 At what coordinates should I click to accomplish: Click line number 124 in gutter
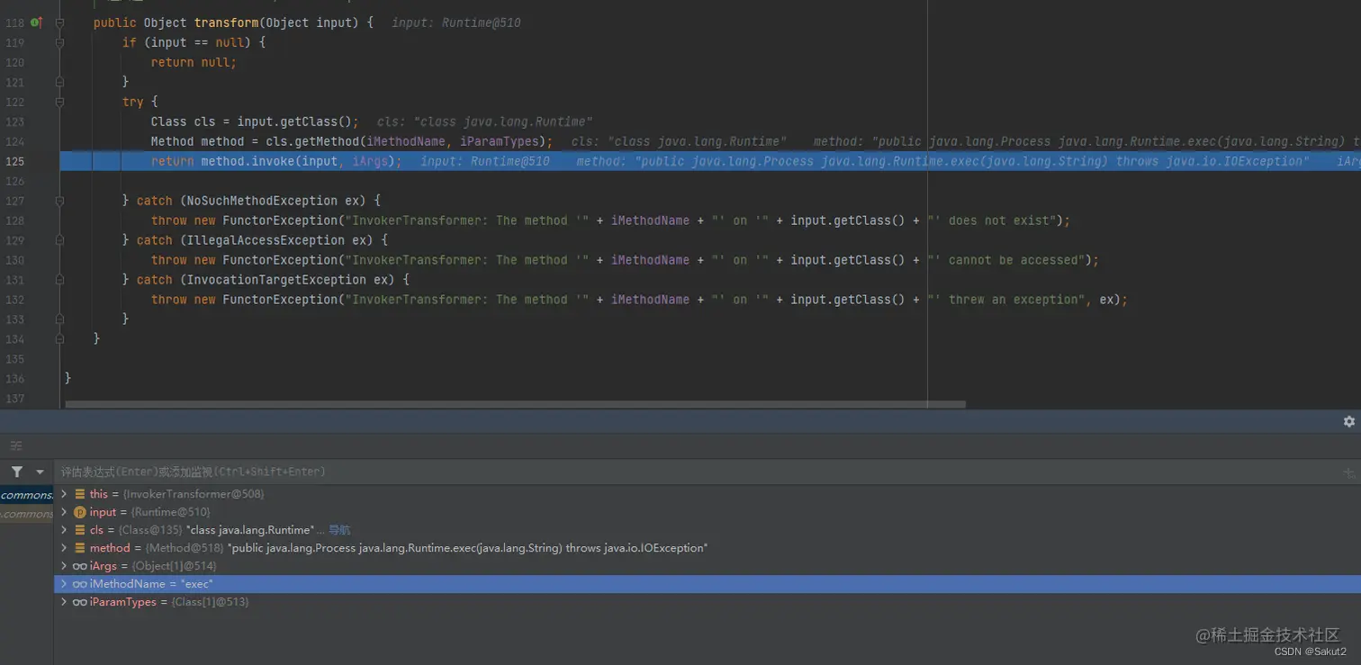(x=14, y=141)
